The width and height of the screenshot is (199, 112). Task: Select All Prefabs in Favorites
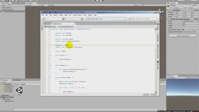(9, 90)
